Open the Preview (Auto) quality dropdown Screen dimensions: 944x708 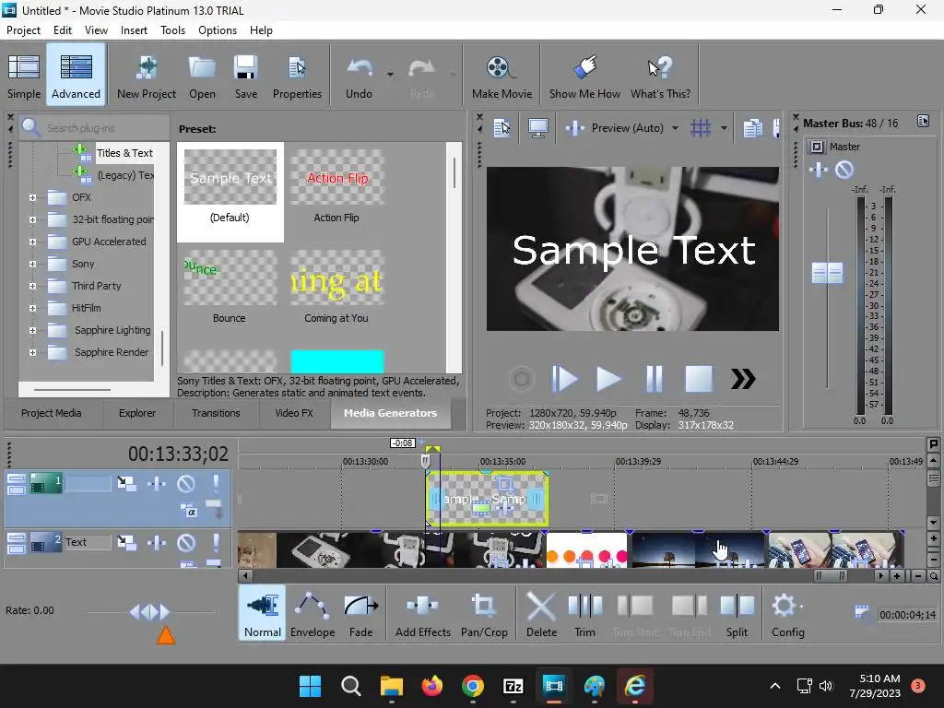pos(675,127)
